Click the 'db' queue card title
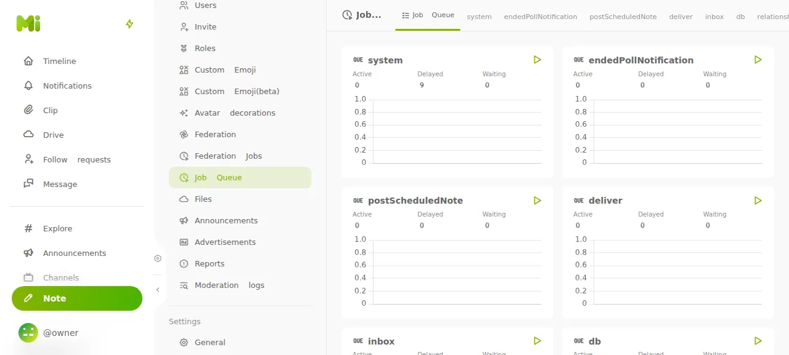The image size is (789, 355). [595, 341]
